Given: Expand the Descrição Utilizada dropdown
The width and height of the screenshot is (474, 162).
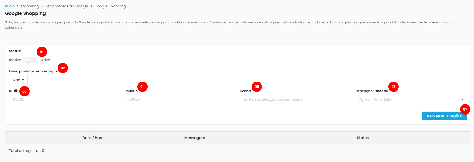Looking at the screenshot, I should 411,100.
